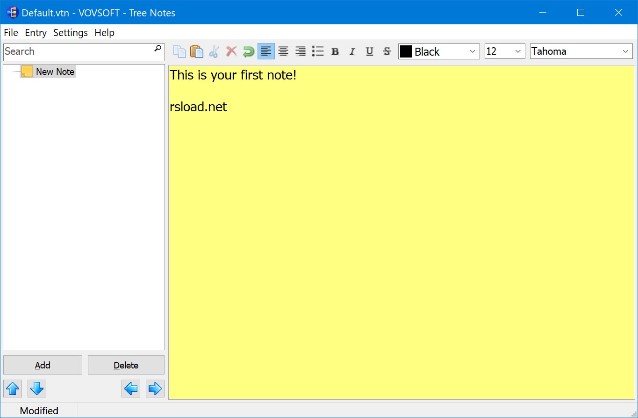Image resolution: width=638 pixels, height=418 pixels.
Task: Move note up with the up arrow
Action: [x=13, y=389]
